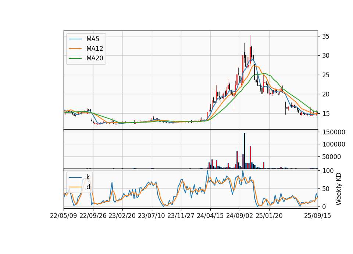353x254 pixels.
Task: Click the volume axis value 150000
Action: click(x=334, y=132)
